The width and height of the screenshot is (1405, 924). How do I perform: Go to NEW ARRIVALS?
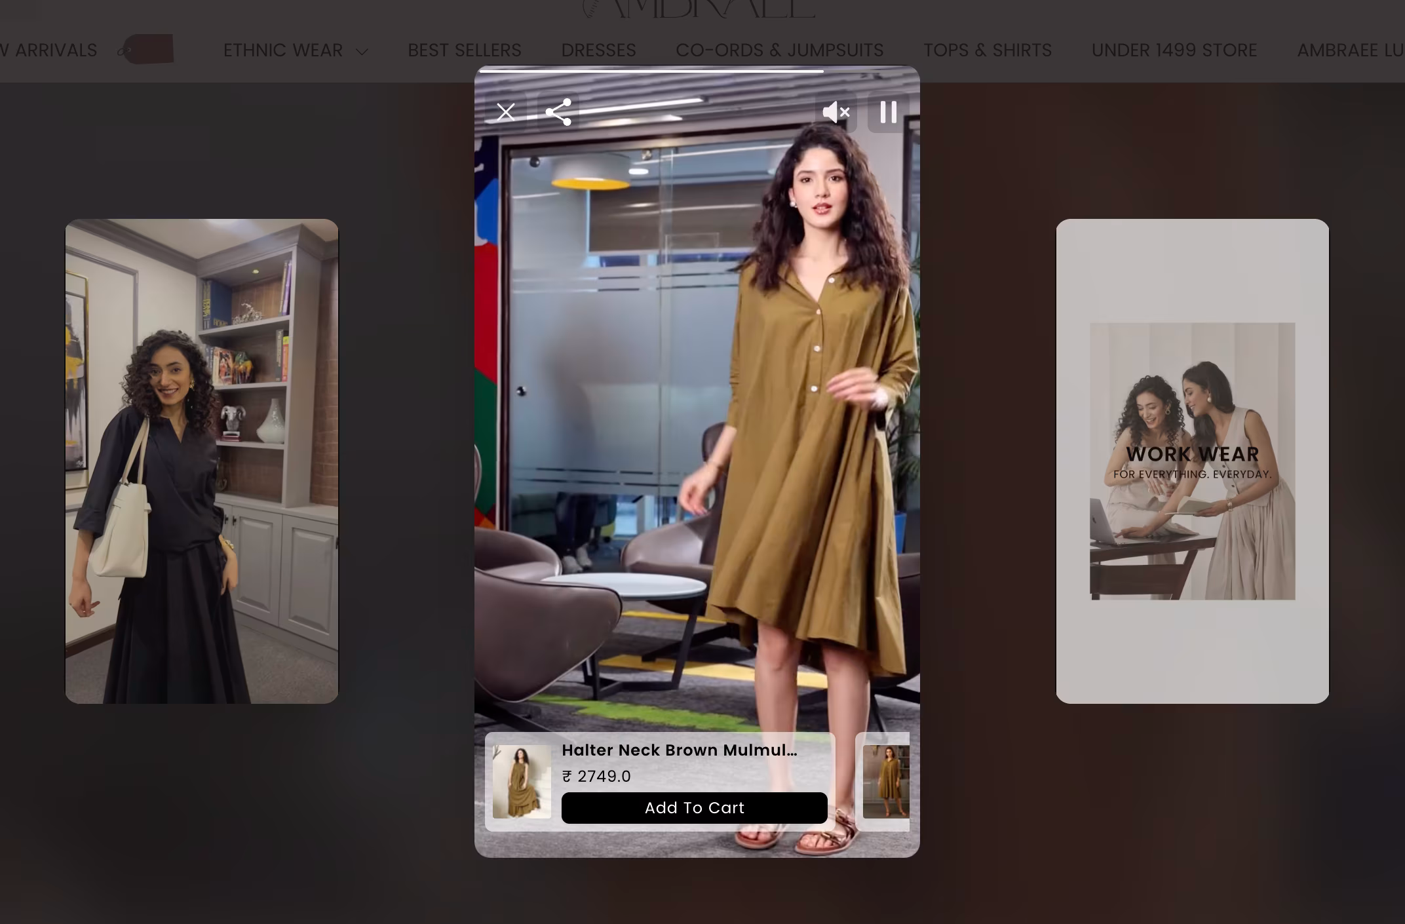tap(47, 50)
